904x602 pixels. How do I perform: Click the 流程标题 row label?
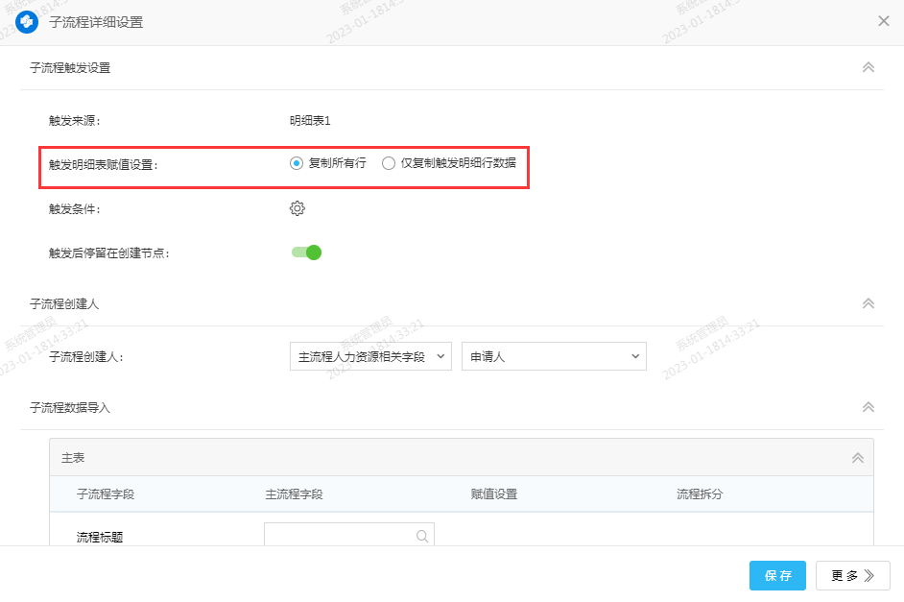point(100,538)
